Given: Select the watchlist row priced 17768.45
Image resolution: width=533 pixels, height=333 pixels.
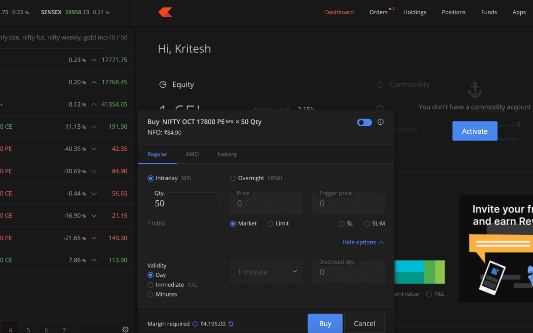Looking at the screenshot, I should (x=67, y=82).
